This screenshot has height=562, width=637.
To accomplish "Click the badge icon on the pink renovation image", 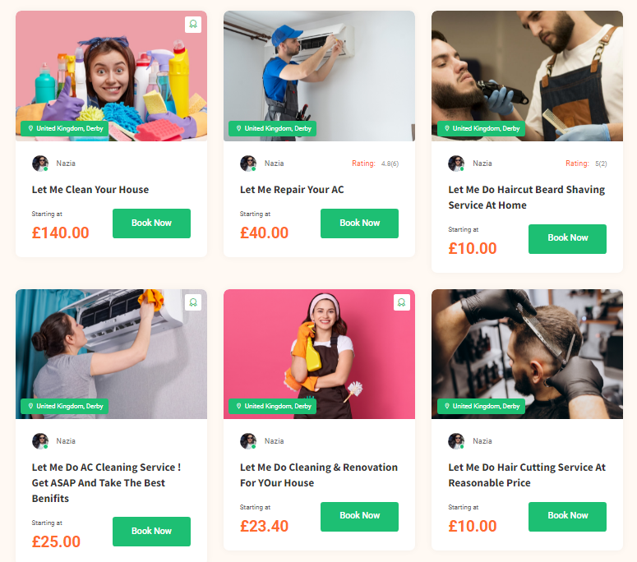I will 401,302.
